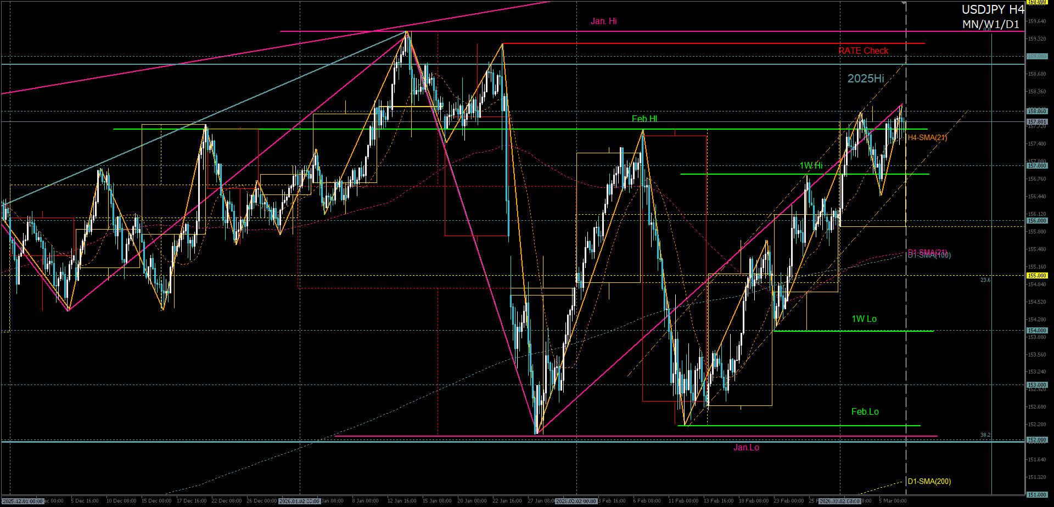Select the 2026.02.02 00:00 date marker
Image resolution: width=1054 pixels, height=507 pixels.
tap(576, 501)
